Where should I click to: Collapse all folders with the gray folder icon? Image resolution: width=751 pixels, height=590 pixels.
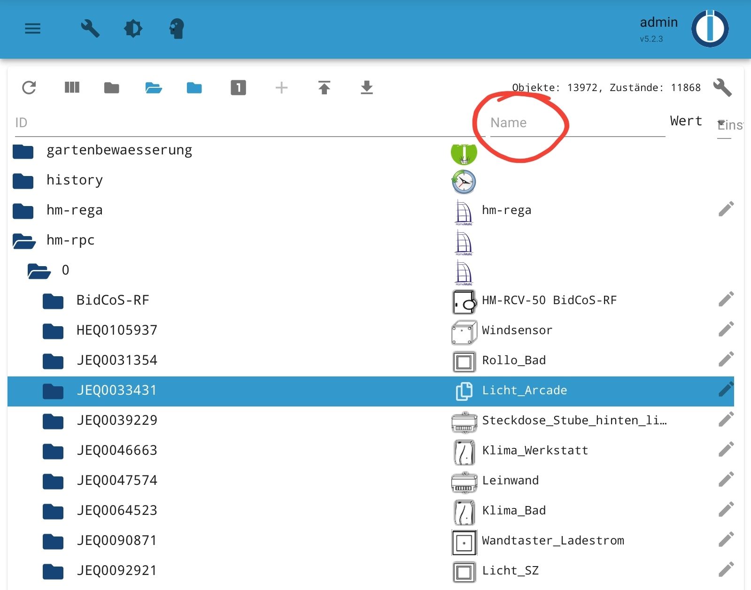(111, 88)
